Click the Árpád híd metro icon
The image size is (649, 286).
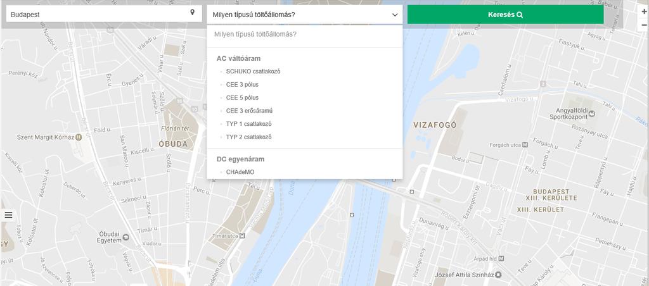(501, 259)
